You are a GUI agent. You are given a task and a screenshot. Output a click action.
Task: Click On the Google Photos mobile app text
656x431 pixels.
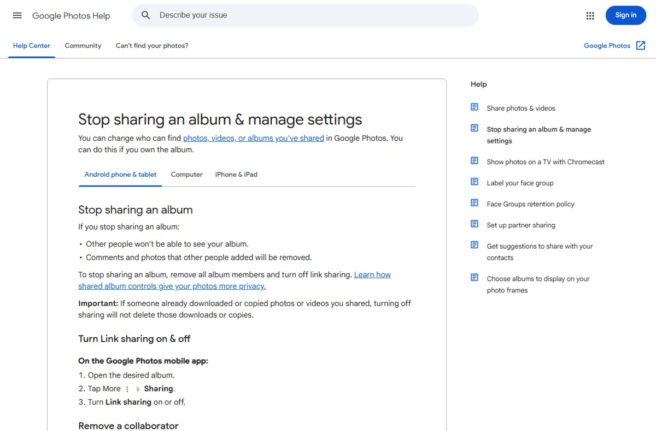tap(143, 361)
